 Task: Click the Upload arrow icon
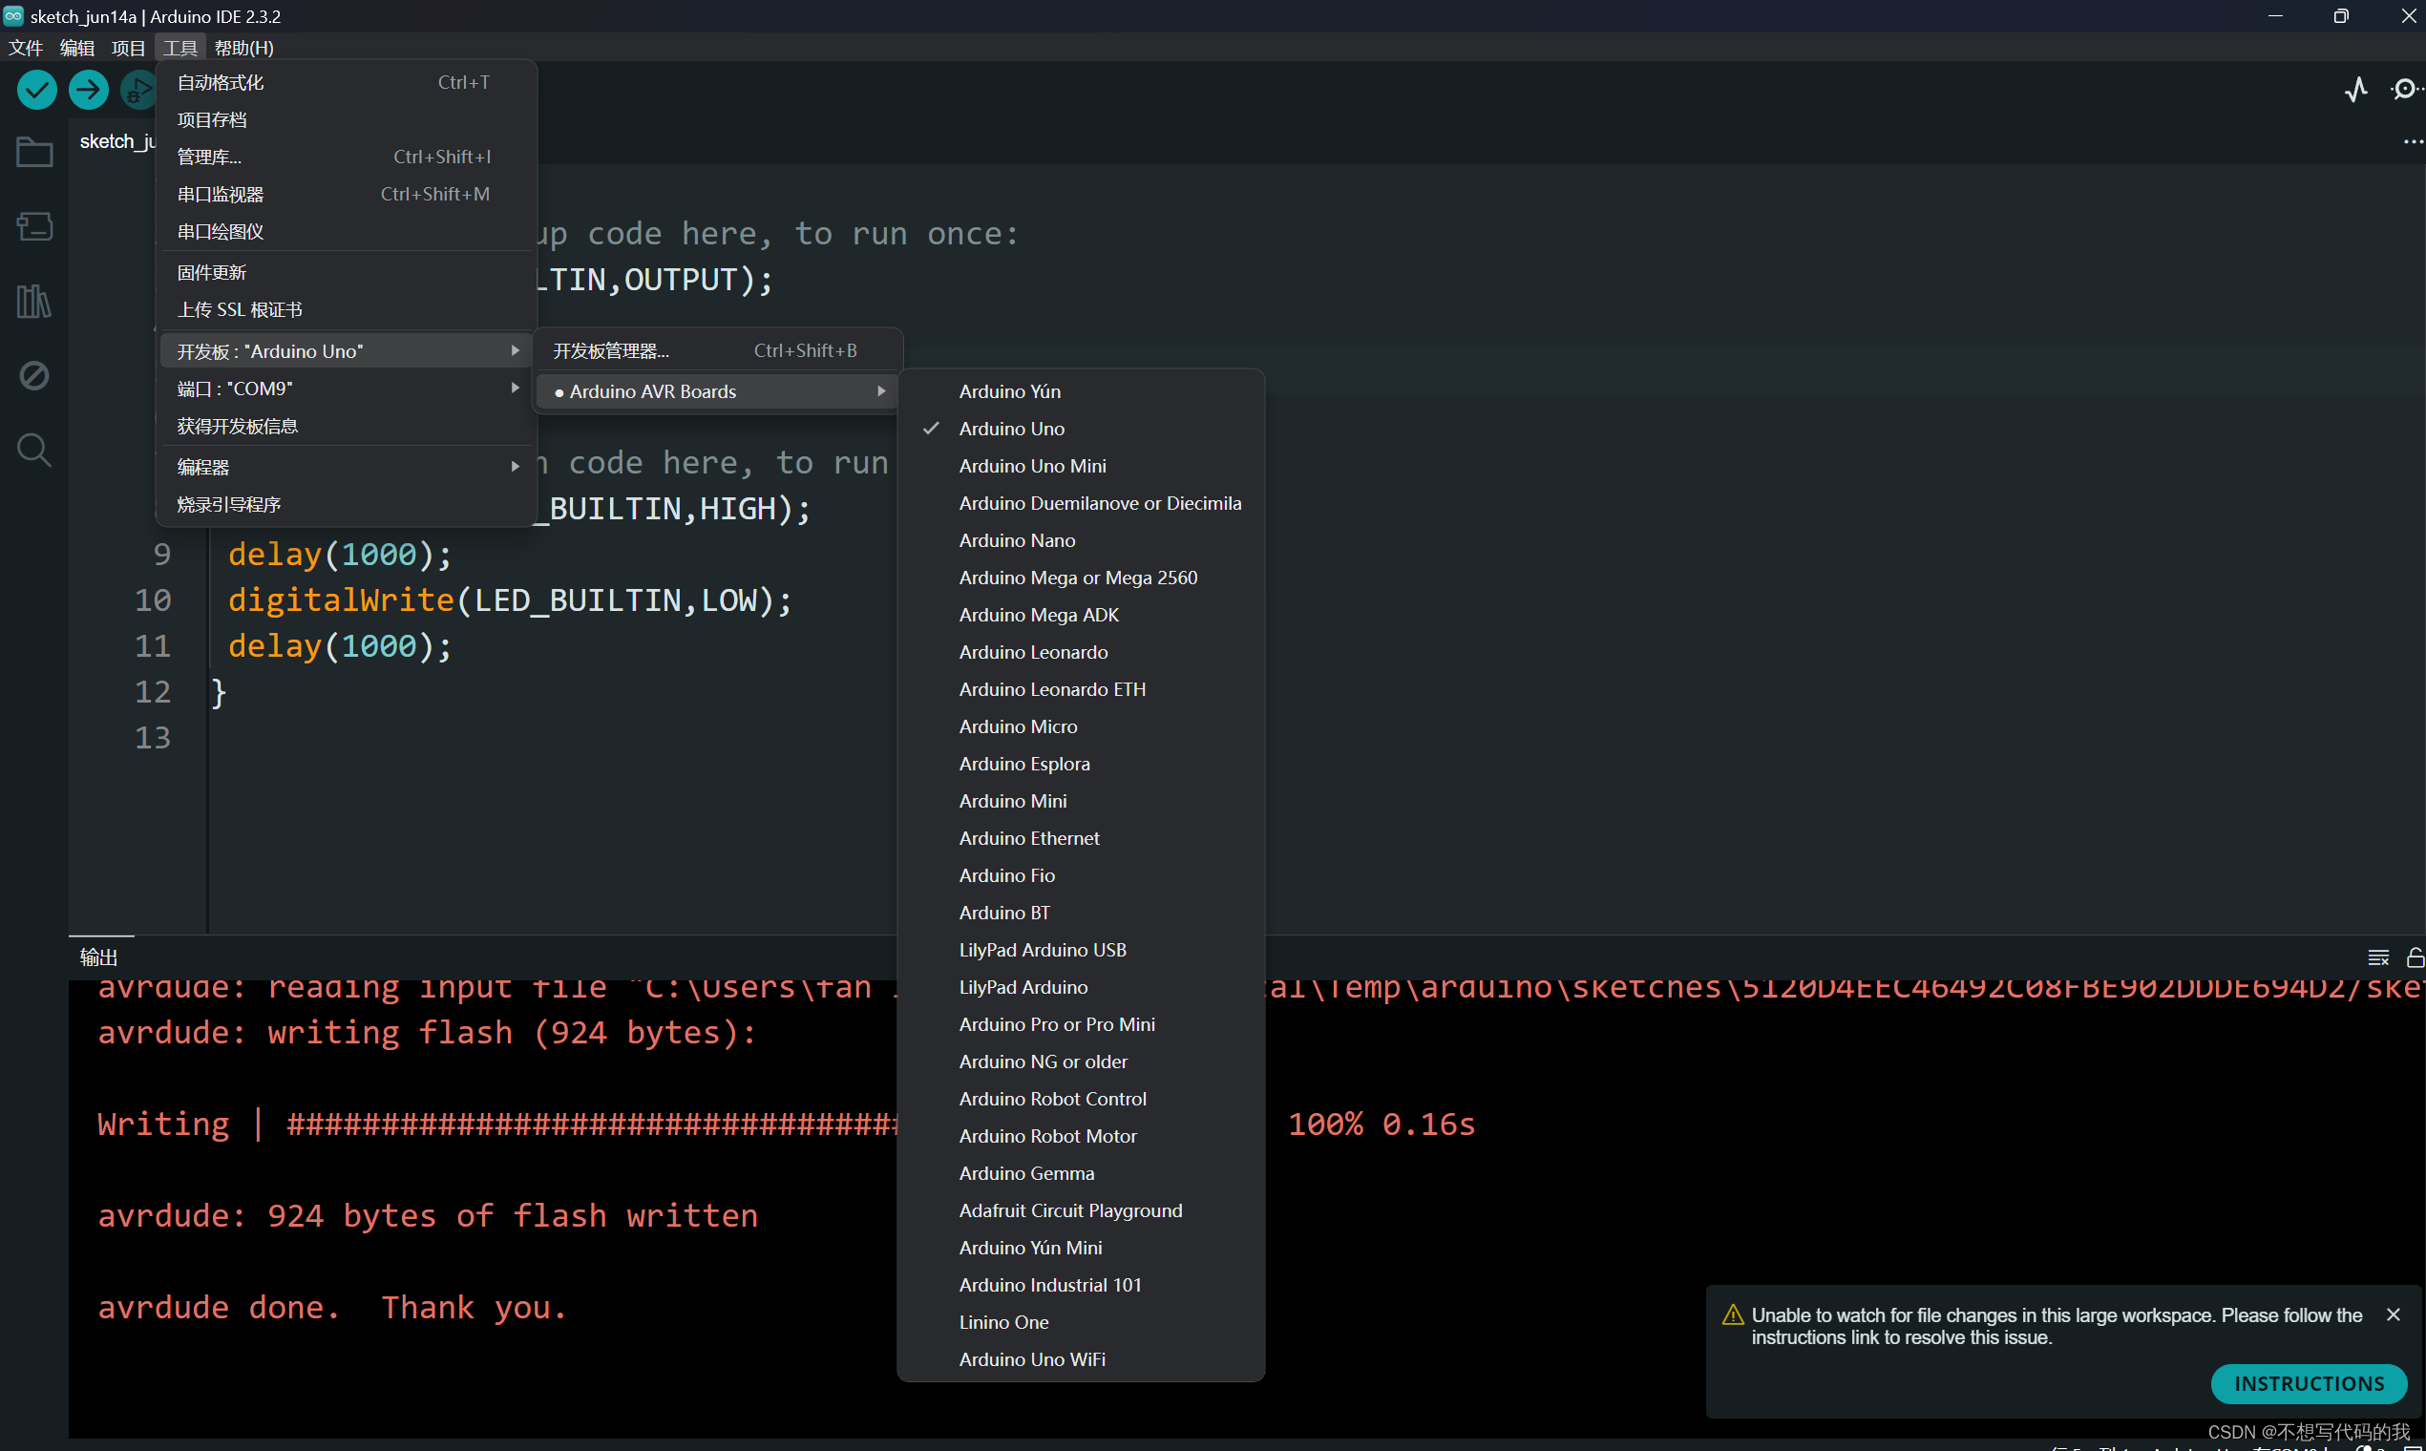tap(88, 90)
